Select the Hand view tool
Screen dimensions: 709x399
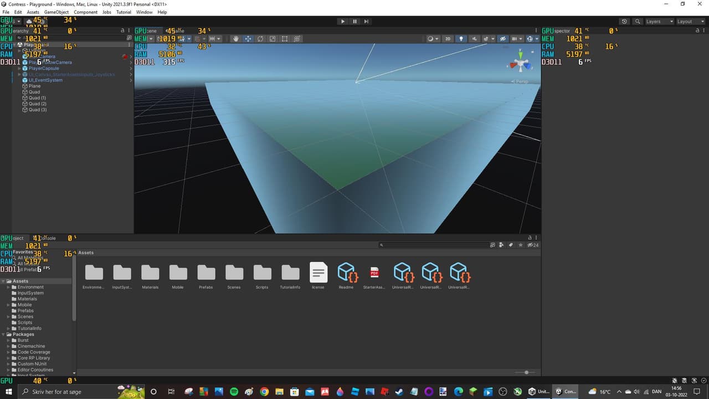(x=236, y=39)
